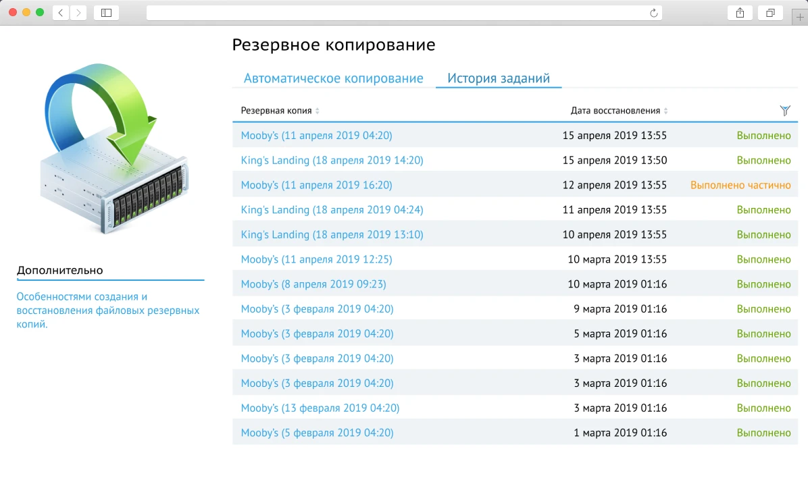Click the reload icon in address bar
The height and width of the screenshot is (482, 808).
coord(653,13)
